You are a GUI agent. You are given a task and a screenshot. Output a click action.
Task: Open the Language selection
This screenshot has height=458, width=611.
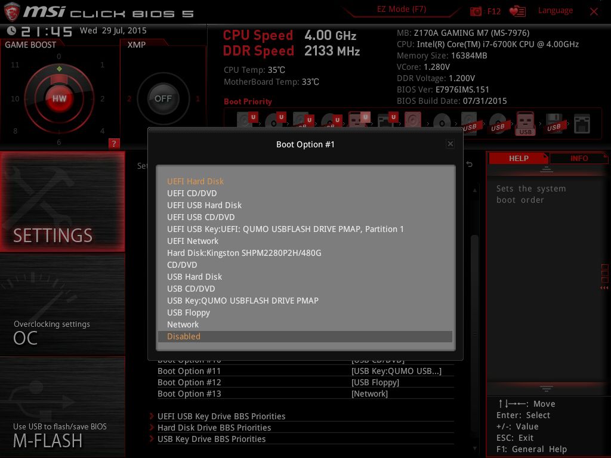(x=556, y=11)
